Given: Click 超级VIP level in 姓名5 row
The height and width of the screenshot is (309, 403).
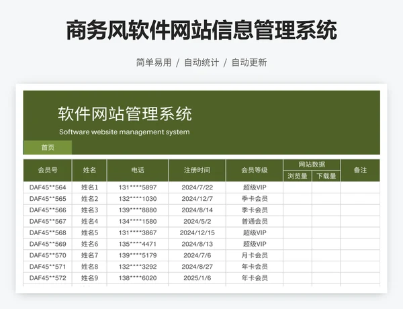Looking at the screenshot, I should 255,232.
